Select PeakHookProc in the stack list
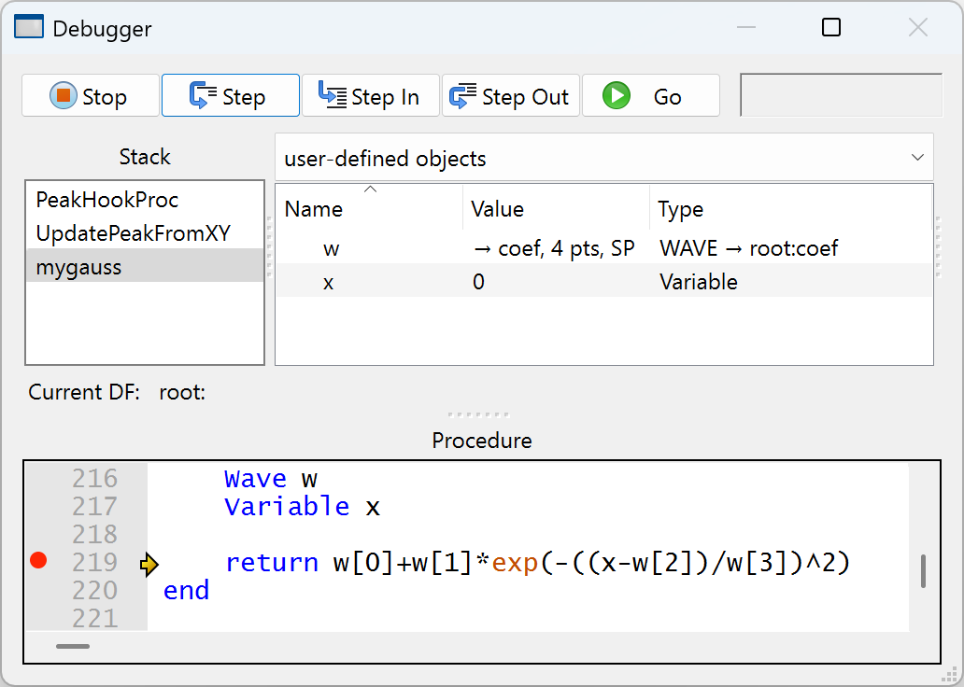The width and height of the screenshot is (964, 687). coord(106,200)
